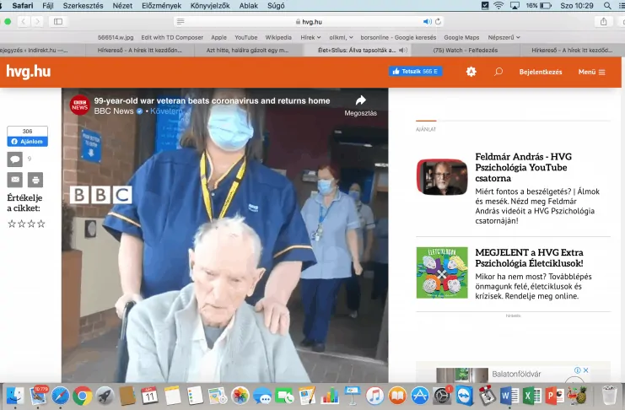This screenshot has width=625, height=410.
Task: Open Feldmár András article thumbnail
Action: [441, 177]
